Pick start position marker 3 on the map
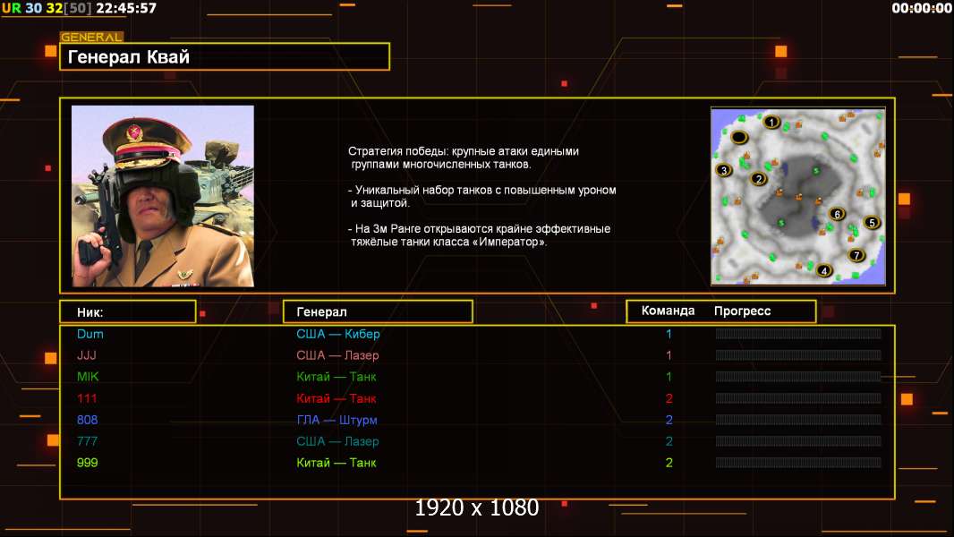This screenshot has height=537, width=954. tap(724, 170)
